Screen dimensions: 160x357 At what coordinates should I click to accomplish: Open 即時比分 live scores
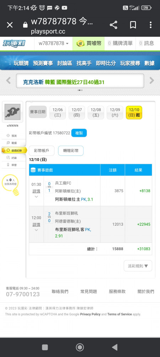point(106,63)
